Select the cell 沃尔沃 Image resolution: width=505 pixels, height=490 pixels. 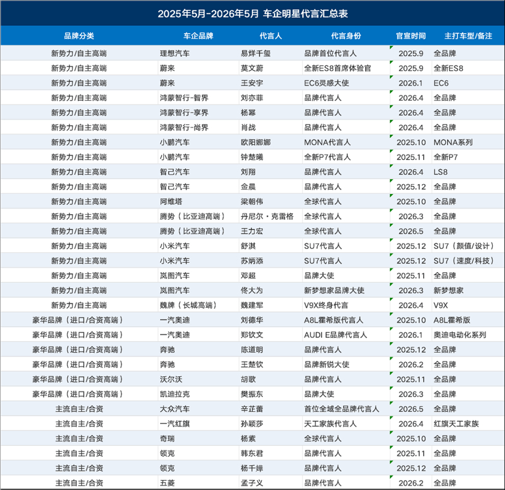tap(171, 379)
